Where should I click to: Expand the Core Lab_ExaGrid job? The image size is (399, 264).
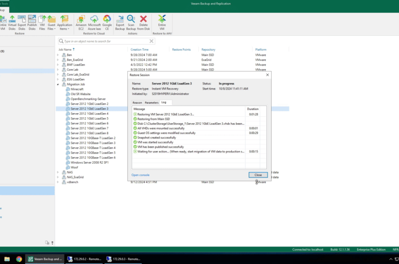point(58,75)
